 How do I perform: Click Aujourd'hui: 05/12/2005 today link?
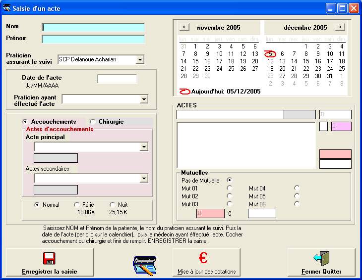point(220,92)
